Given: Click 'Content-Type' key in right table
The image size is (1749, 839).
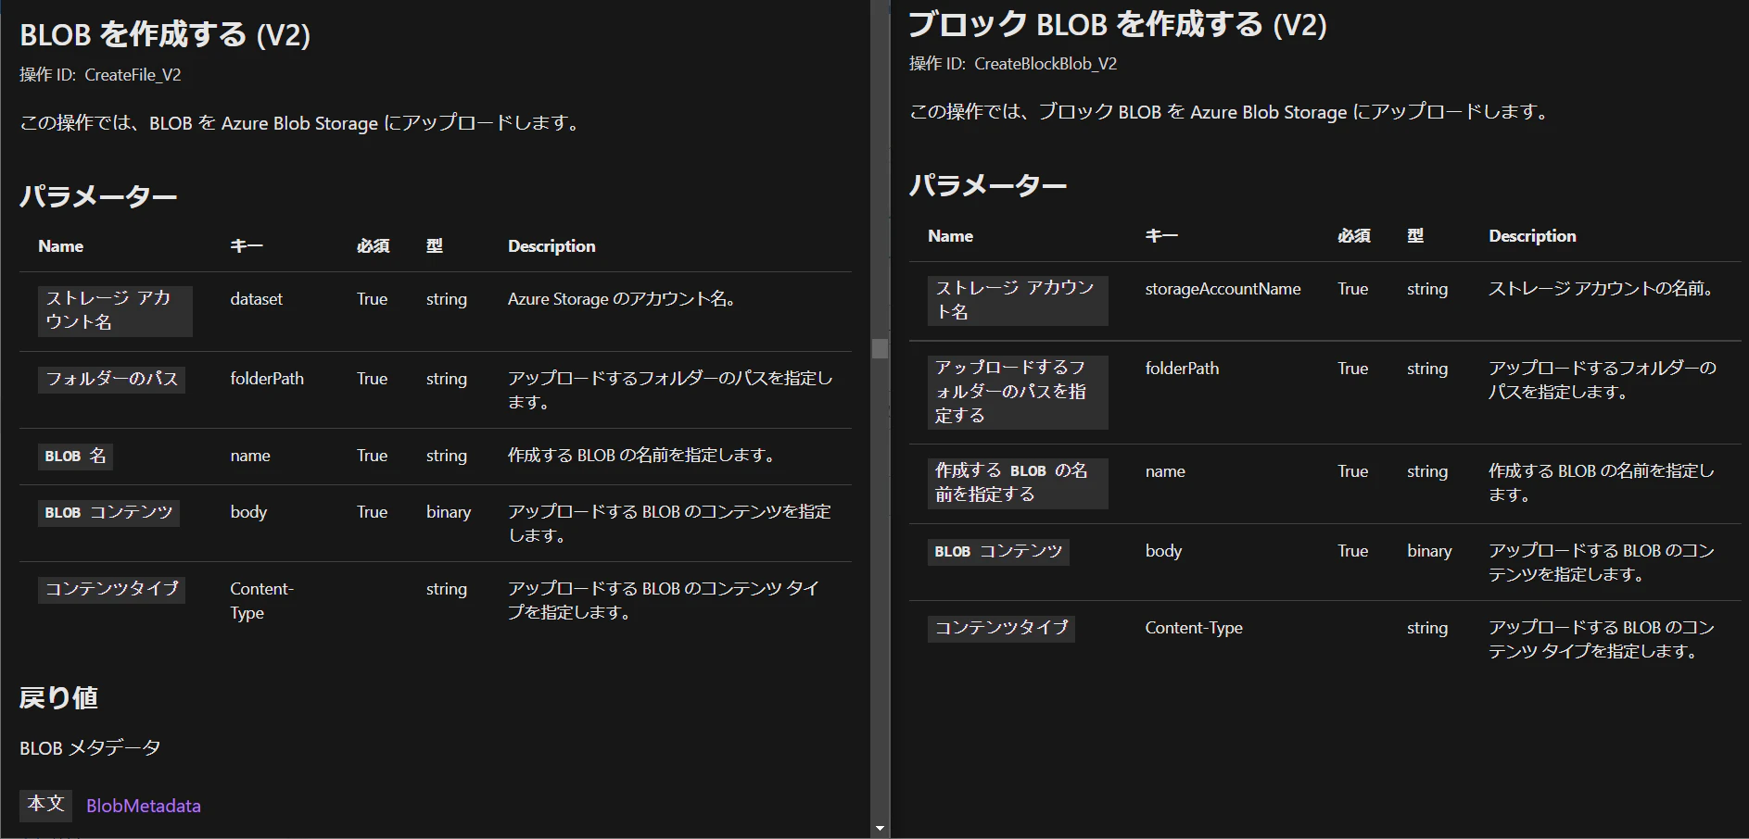Looking at the screenshot, I should point(1194,628).
